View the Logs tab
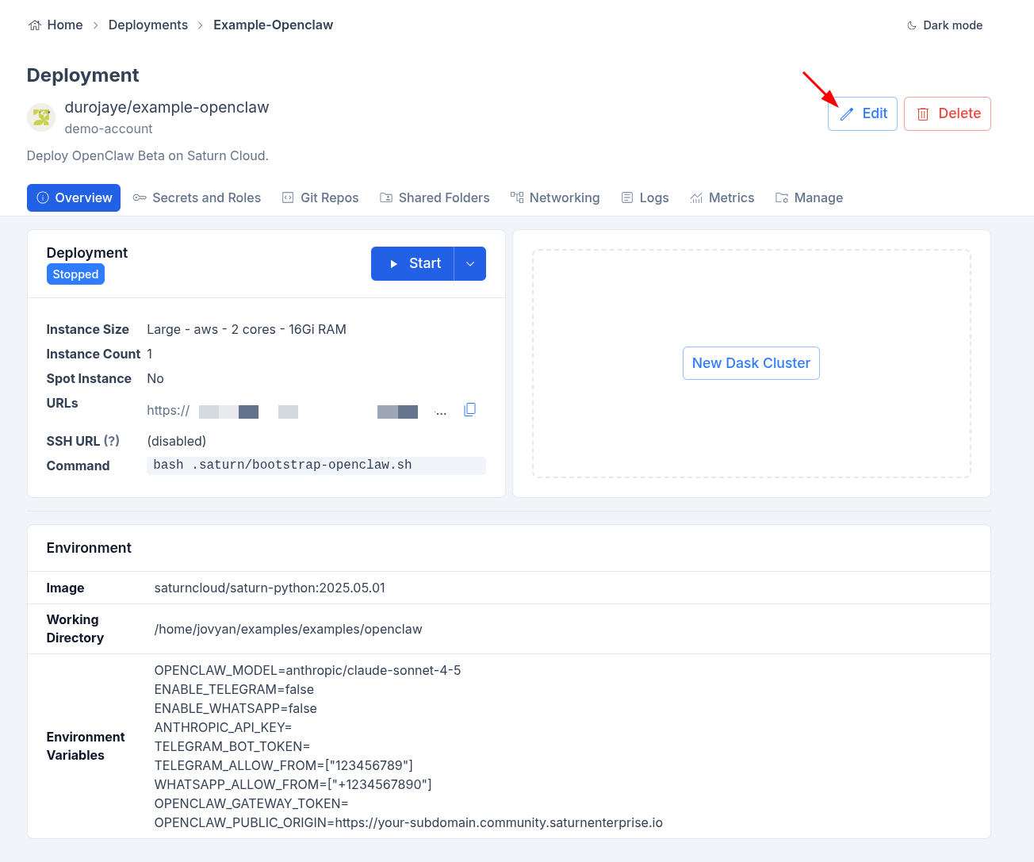The image size is (1034, 862). coord(645,198)
